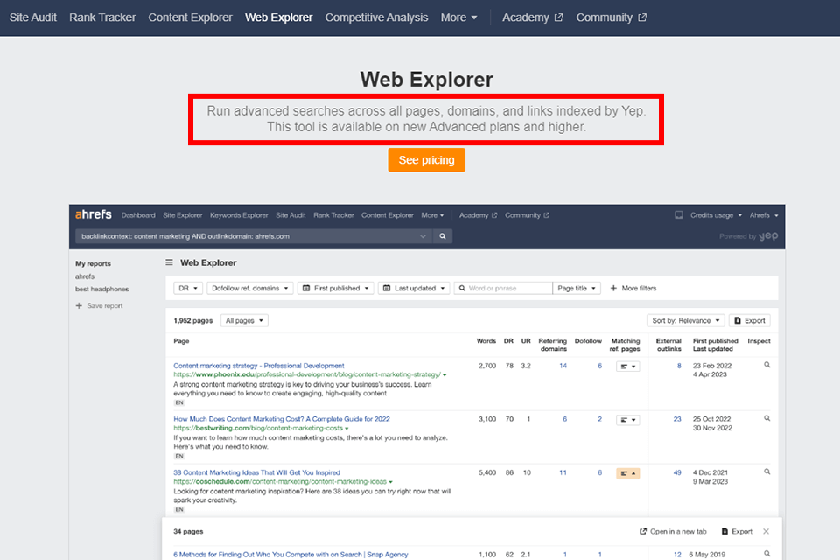
Task: Click Open in a new tab
Action: click(x=673, y=532)
